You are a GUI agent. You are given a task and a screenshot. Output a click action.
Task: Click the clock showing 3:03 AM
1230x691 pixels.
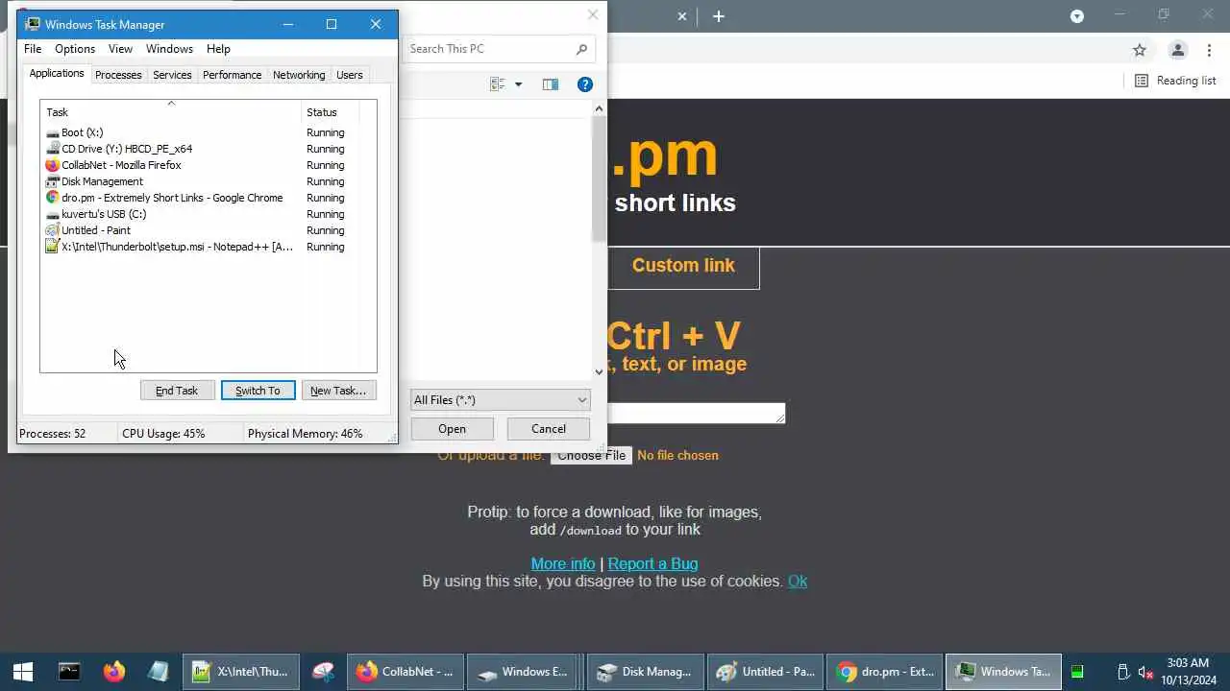point(1187,663)
